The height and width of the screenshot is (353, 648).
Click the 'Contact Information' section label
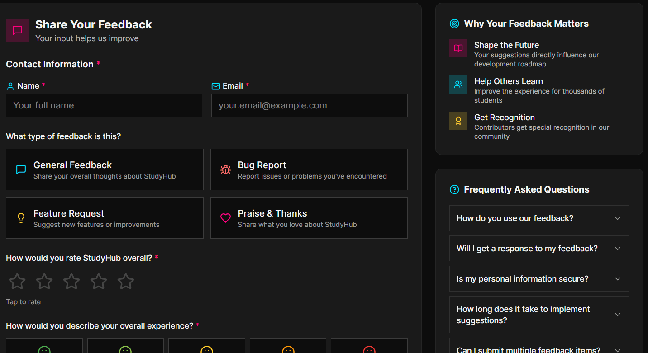tap(50, 64)
